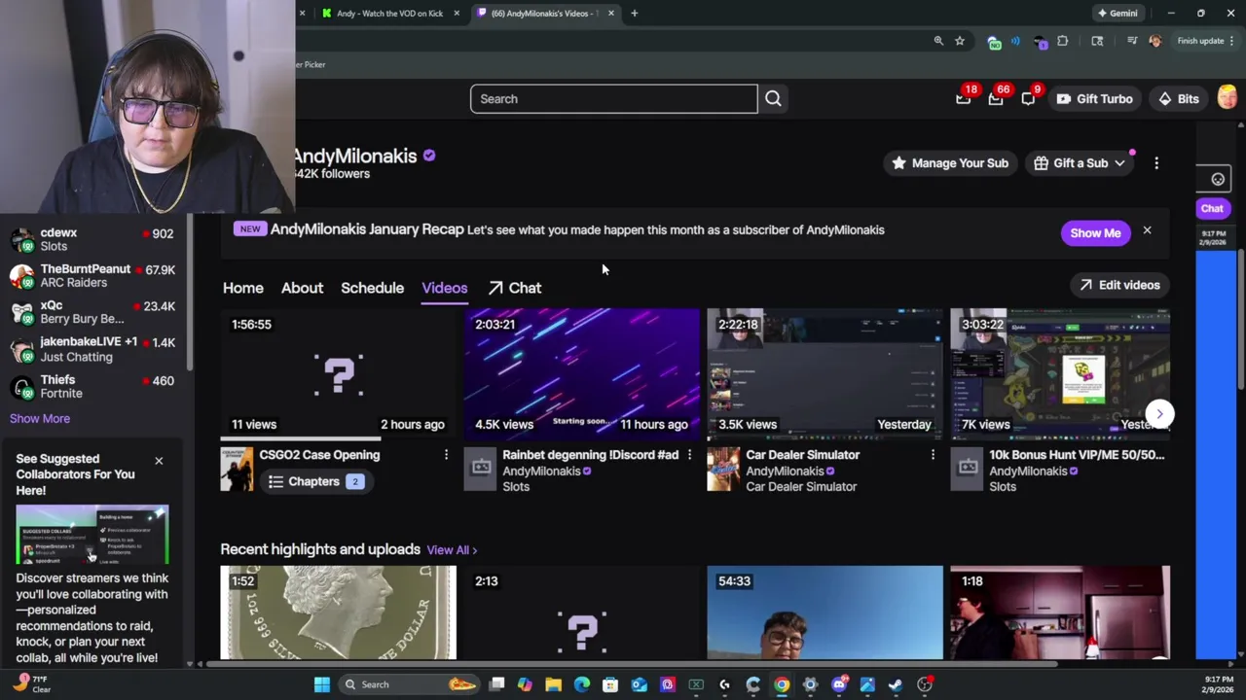This screenshot has width=1246, height=700.
Task: Open the Windows Start menu
Action: point(321,684)
